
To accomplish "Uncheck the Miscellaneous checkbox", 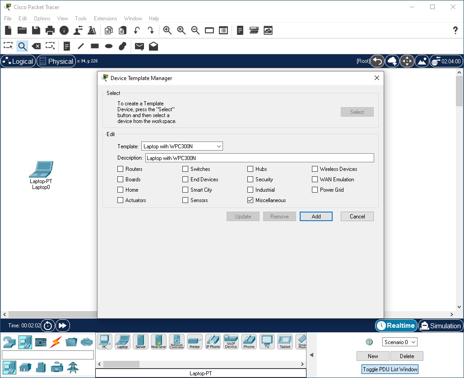I will coord(250,200).
